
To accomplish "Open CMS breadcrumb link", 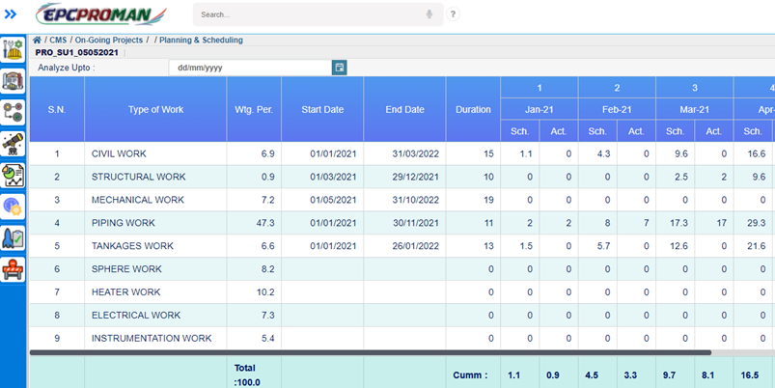I will (58, 40).
